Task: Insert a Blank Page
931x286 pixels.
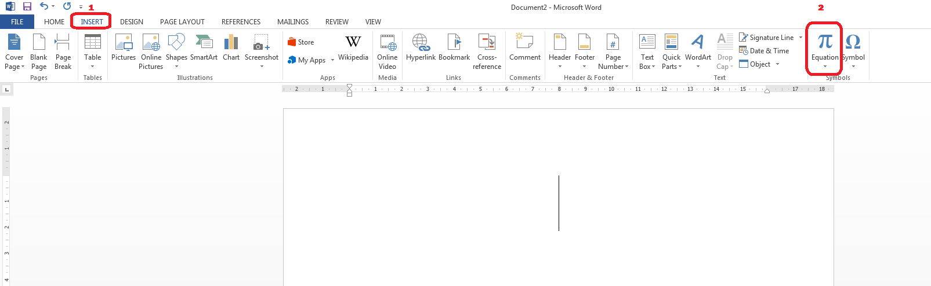Action: (39, 52)
